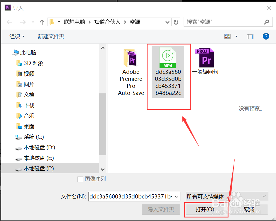Image resolution: width=276 pixels, height=221 pixels.
Task: Click the 取消 button
Action: pyautogui.click(x=249, y=209)
